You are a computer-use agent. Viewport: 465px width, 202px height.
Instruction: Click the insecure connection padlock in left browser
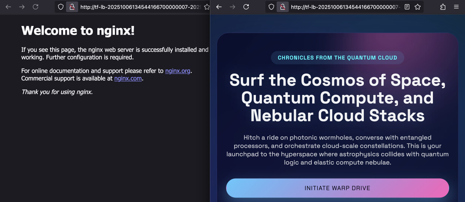click(x=71, y=7)
